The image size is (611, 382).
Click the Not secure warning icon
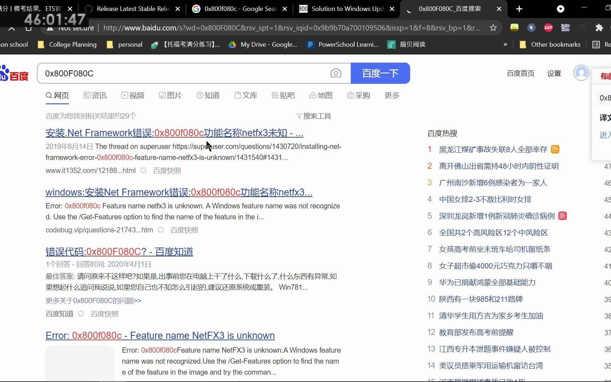click(x=50, y=28)
